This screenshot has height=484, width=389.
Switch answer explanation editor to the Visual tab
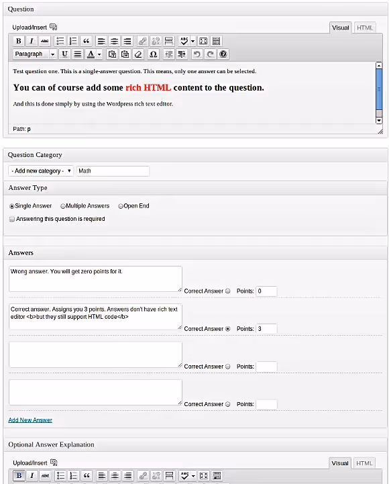[x=339, y=463]
